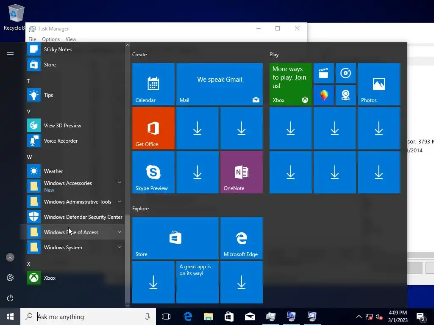Open Store from the taskbar
Screen dimensions: 434x325
(x=229, y=317)
